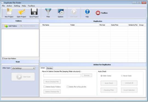Toggle the Scan Sub-folders checkbox

click(3, 59)
